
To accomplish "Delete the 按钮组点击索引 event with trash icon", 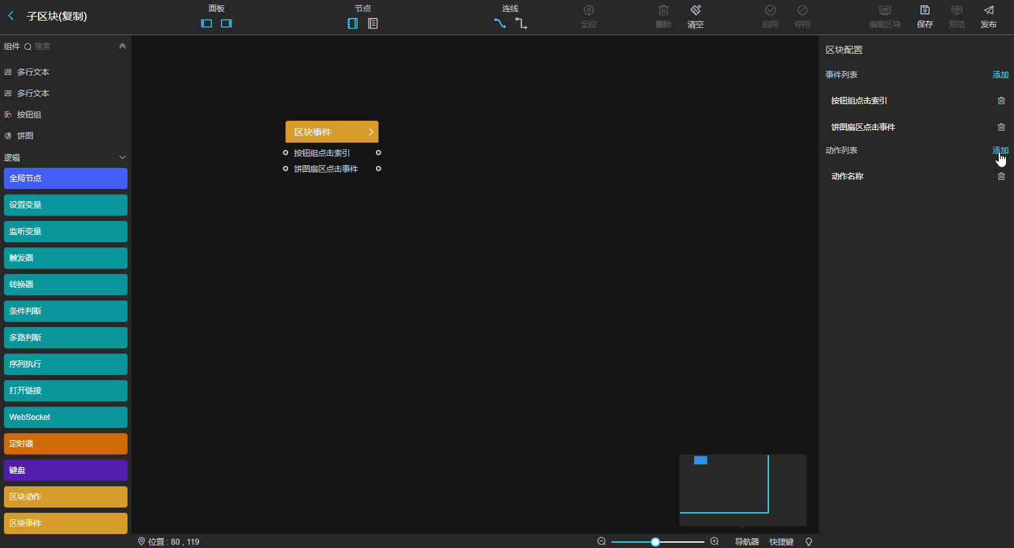I will [1001, 101].
